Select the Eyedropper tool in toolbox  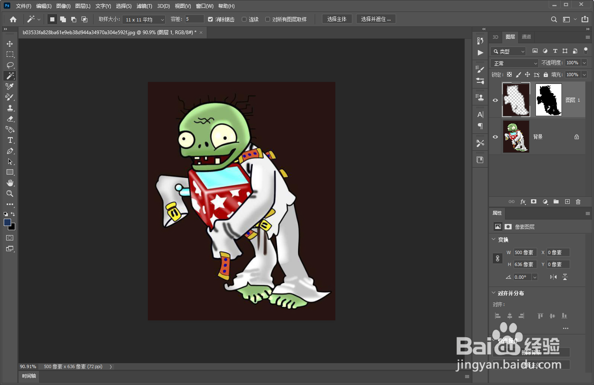[x=10, y=86]
